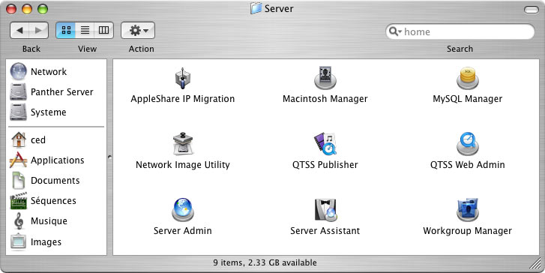Select the Macintosh Manager icon
The width and height of the screenshot is (545, 273).
[x=325, y=78]
